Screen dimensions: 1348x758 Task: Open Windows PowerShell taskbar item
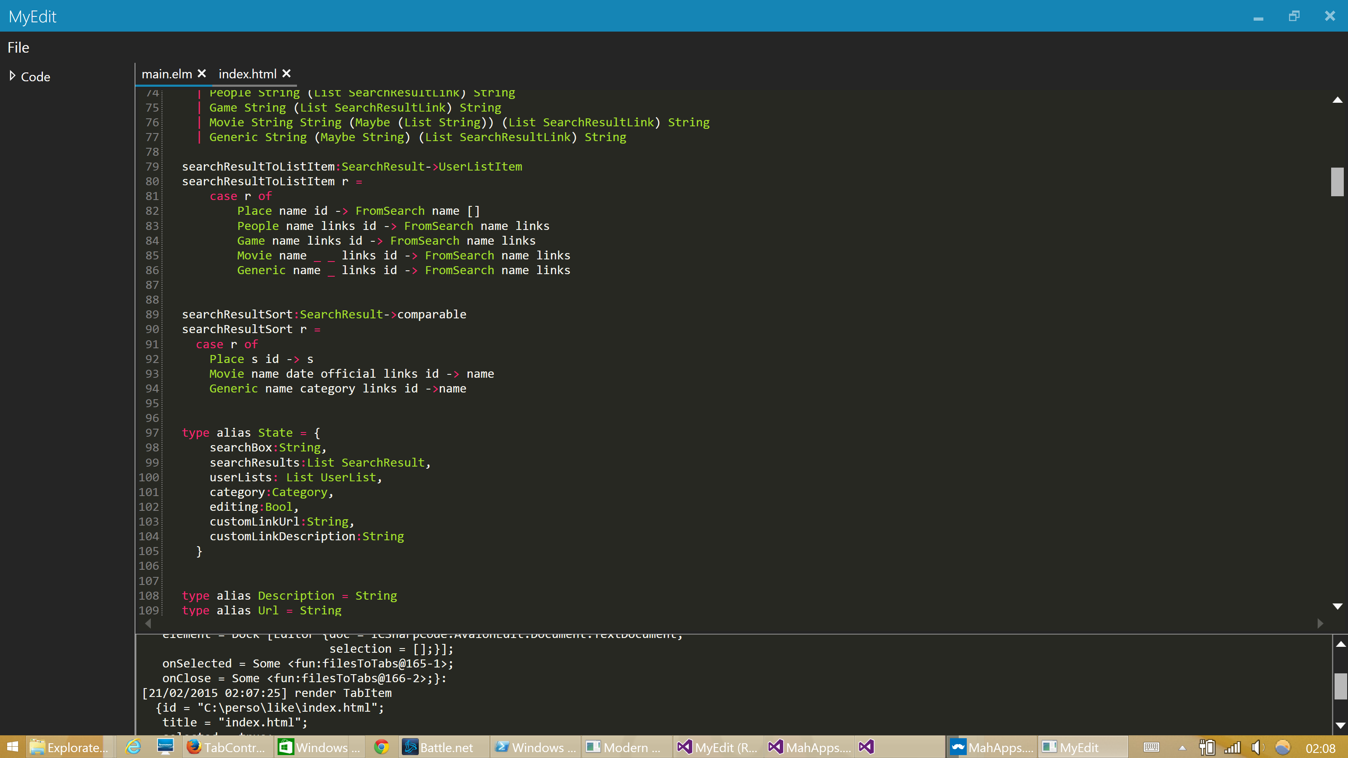[535, 747]
